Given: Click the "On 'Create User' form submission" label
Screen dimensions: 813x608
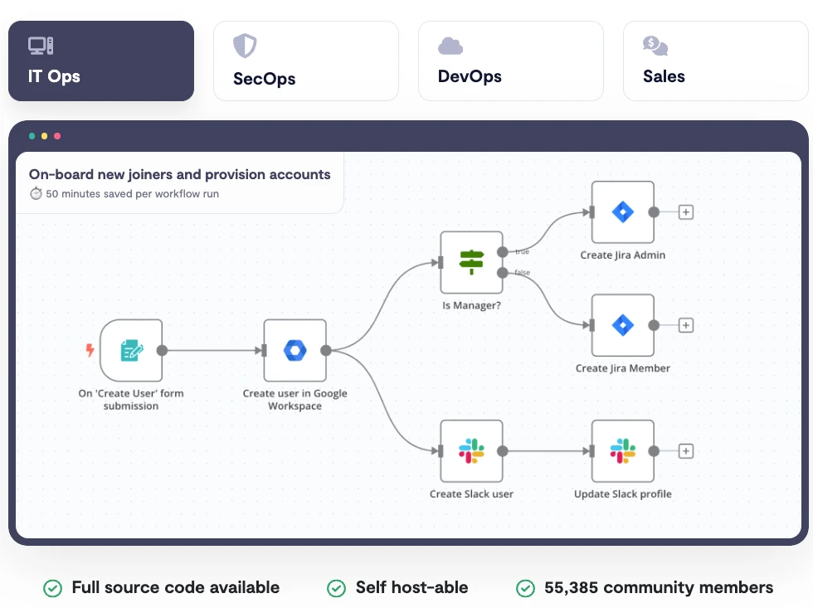Looking at the screenshot, I should point(131,400).
